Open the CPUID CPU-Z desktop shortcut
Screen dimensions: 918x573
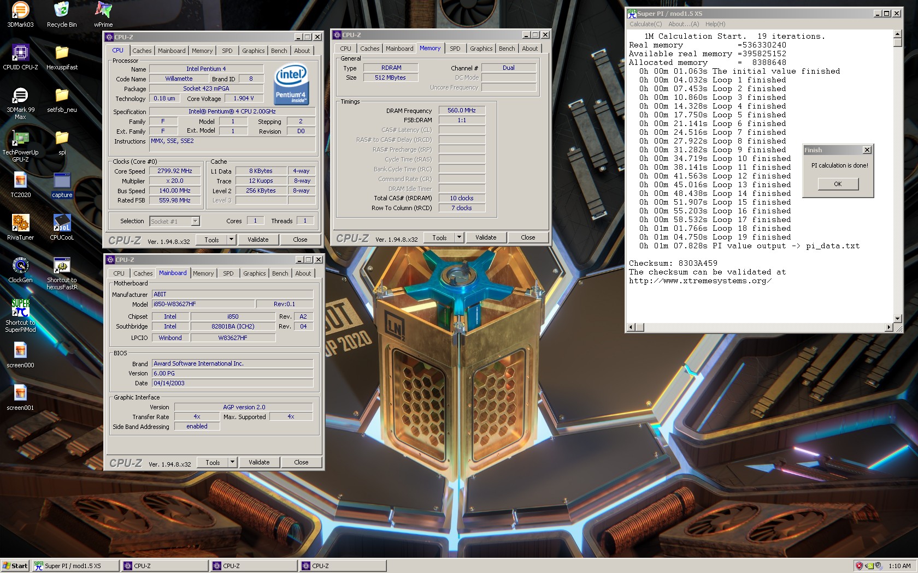20,57
